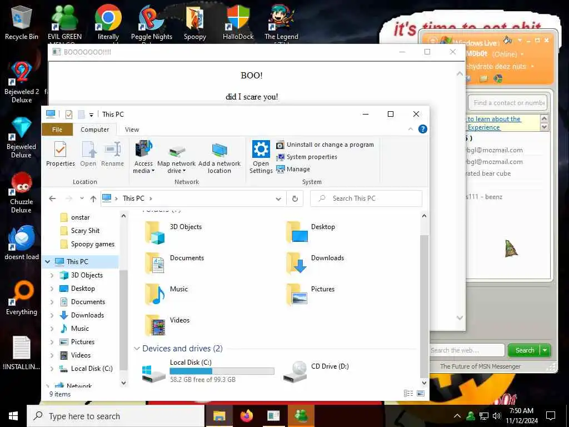Viewport: 569px width, 427px height.
Task: Open the Recycle Bin desktop icon
Action: pos(22,22)
